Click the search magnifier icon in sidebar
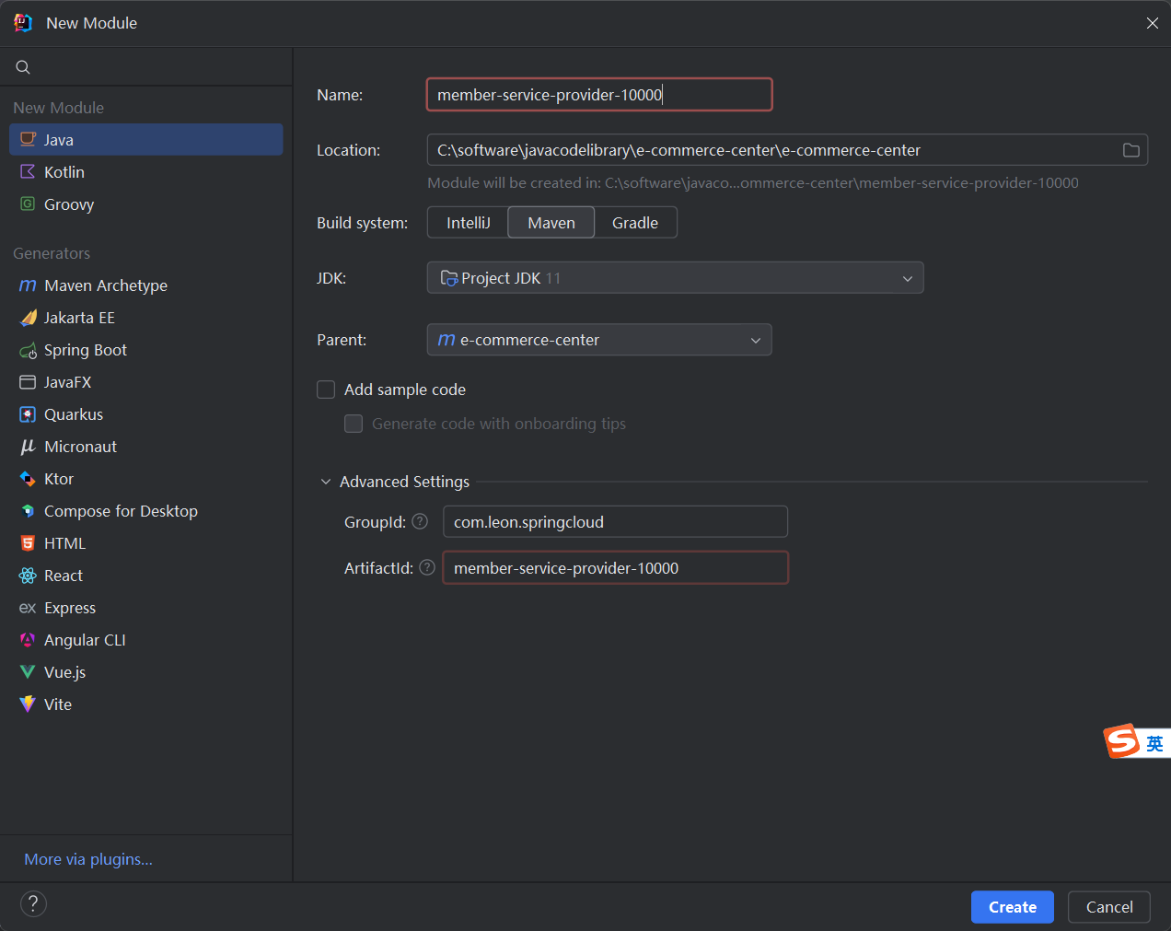This screenshot has height=931, width=1171. point(23,67)
